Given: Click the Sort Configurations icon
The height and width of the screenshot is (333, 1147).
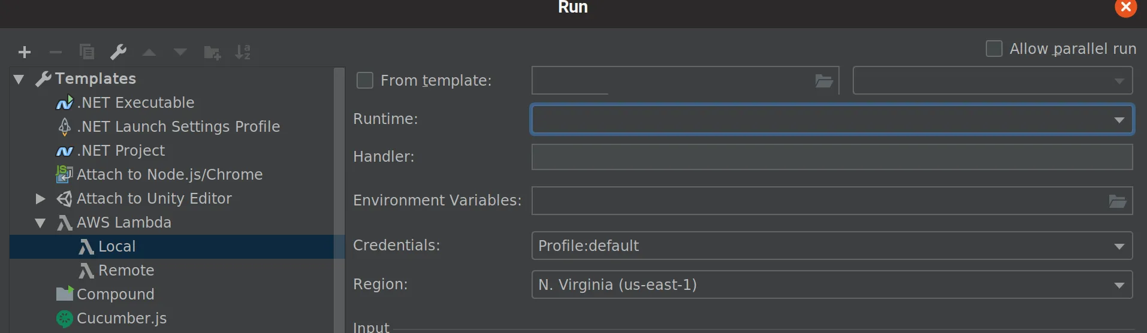Looking at the screenshot, I should 243,53.
